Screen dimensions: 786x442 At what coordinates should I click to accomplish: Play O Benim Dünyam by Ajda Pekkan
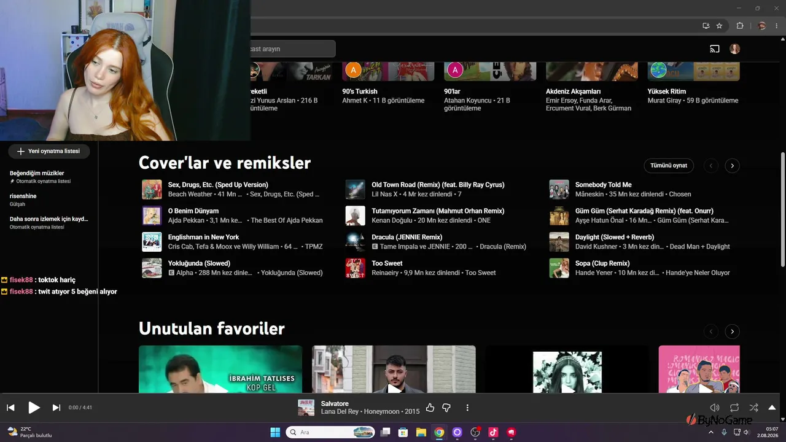pos(152,215)
